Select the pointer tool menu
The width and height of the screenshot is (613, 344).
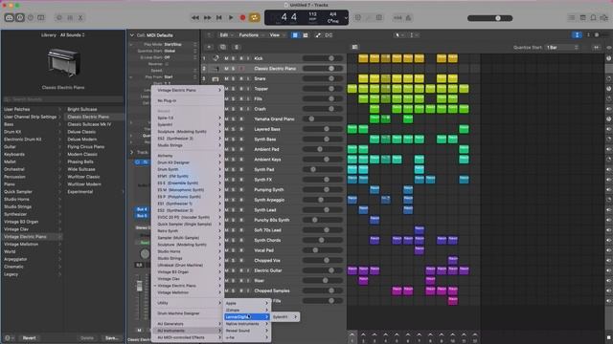pyautogui.click(x=399, y=35)
